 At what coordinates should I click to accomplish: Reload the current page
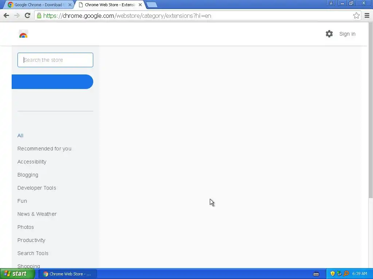point(28,16)
